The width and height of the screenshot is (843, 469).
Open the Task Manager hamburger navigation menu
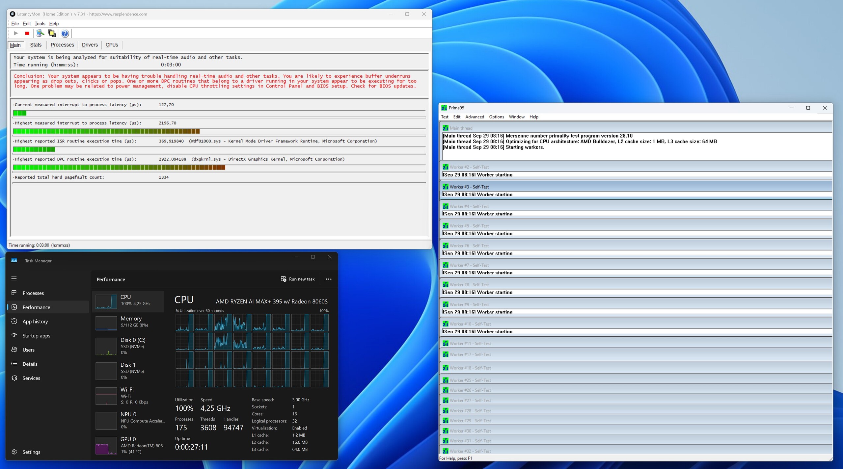coord(14,278)
